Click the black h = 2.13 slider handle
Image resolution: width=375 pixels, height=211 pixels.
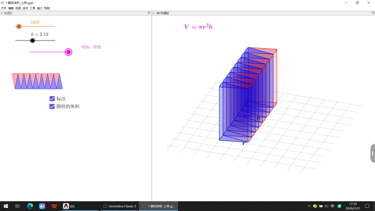point(33,40)
